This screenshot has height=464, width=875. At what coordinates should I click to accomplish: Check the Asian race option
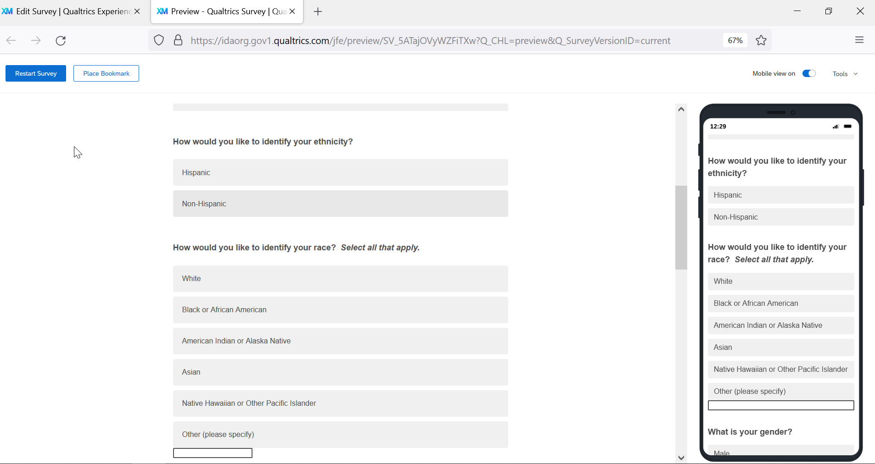[x=340, y=372]
